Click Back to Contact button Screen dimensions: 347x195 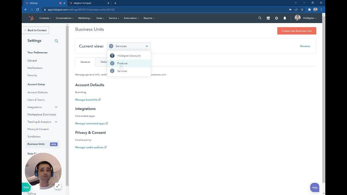(36, 30)
